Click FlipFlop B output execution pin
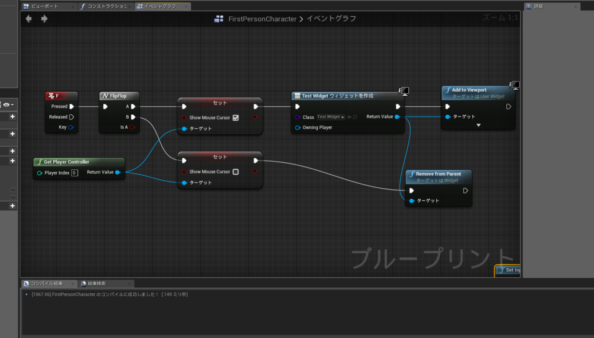 133,117
